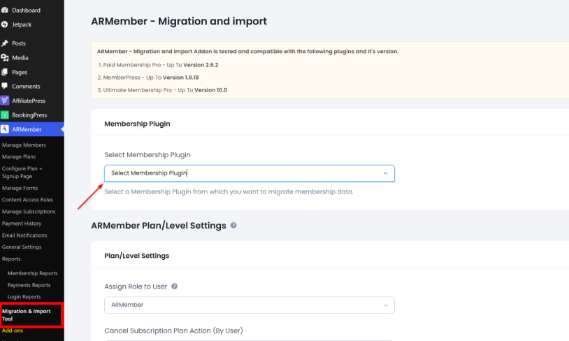Click the tested and compatible notice heading
569x341 pixels.
248,52
